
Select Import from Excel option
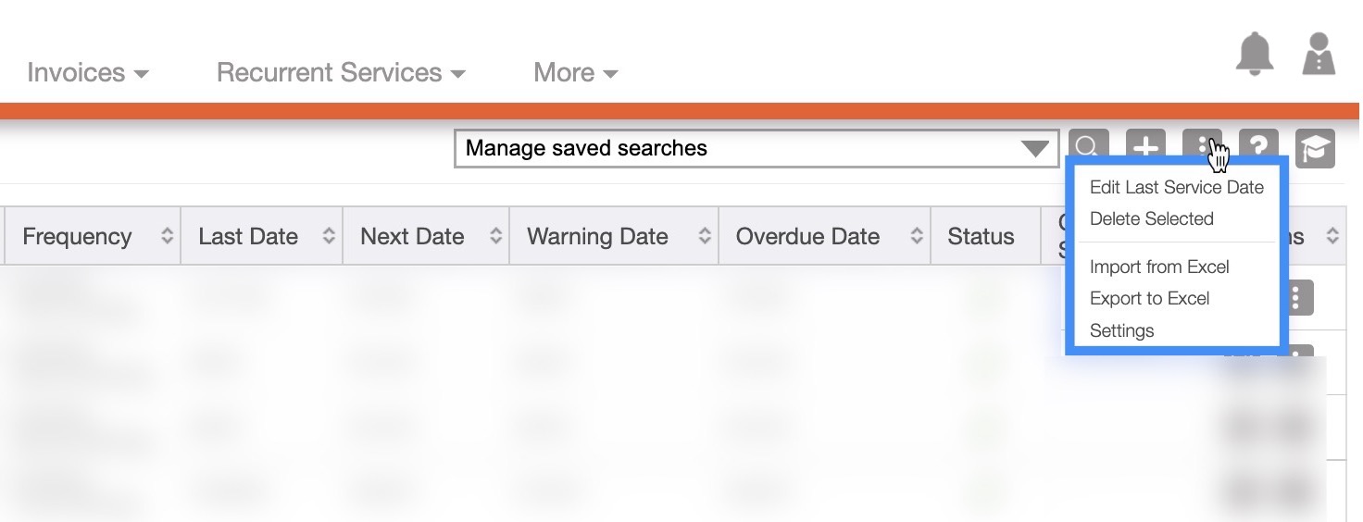coord(1159,267)
